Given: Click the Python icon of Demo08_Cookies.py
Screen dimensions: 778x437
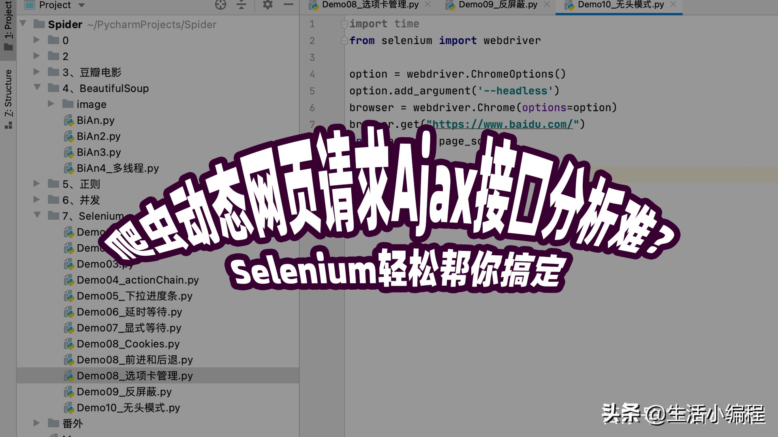Looking at the screenshot, I should [69, 344].
